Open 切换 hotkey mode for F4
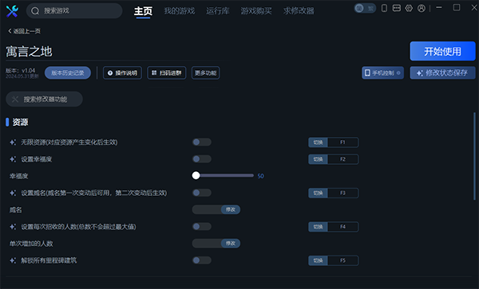 318,227
